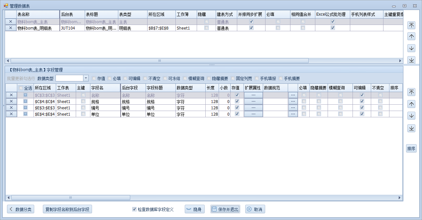Screen dimensions: 422x220
Task: Click the 取消 button
Action: (255, 209)
